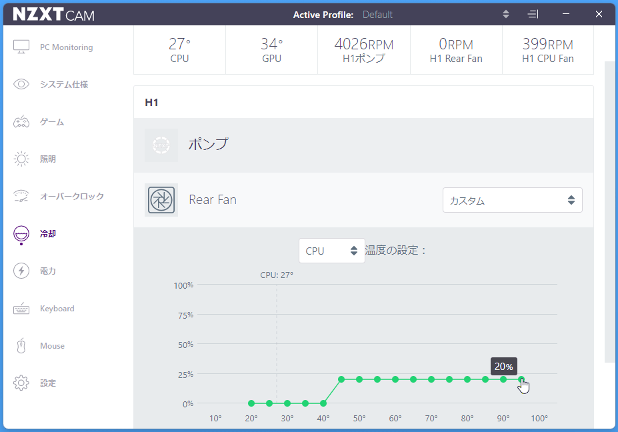Image resolution: width=618 pixels, height=432 pixels.
Task: Click the 温度の設定 label
Action: [395, 250]
